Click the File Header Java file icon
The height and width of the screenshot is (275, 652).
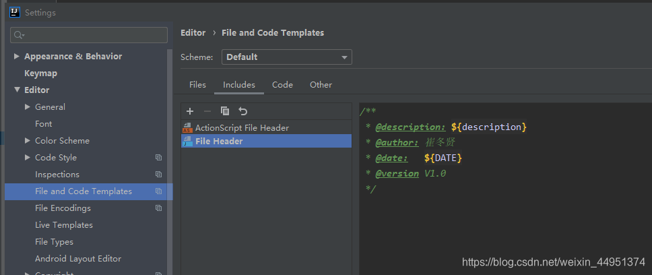coord(187,141)
